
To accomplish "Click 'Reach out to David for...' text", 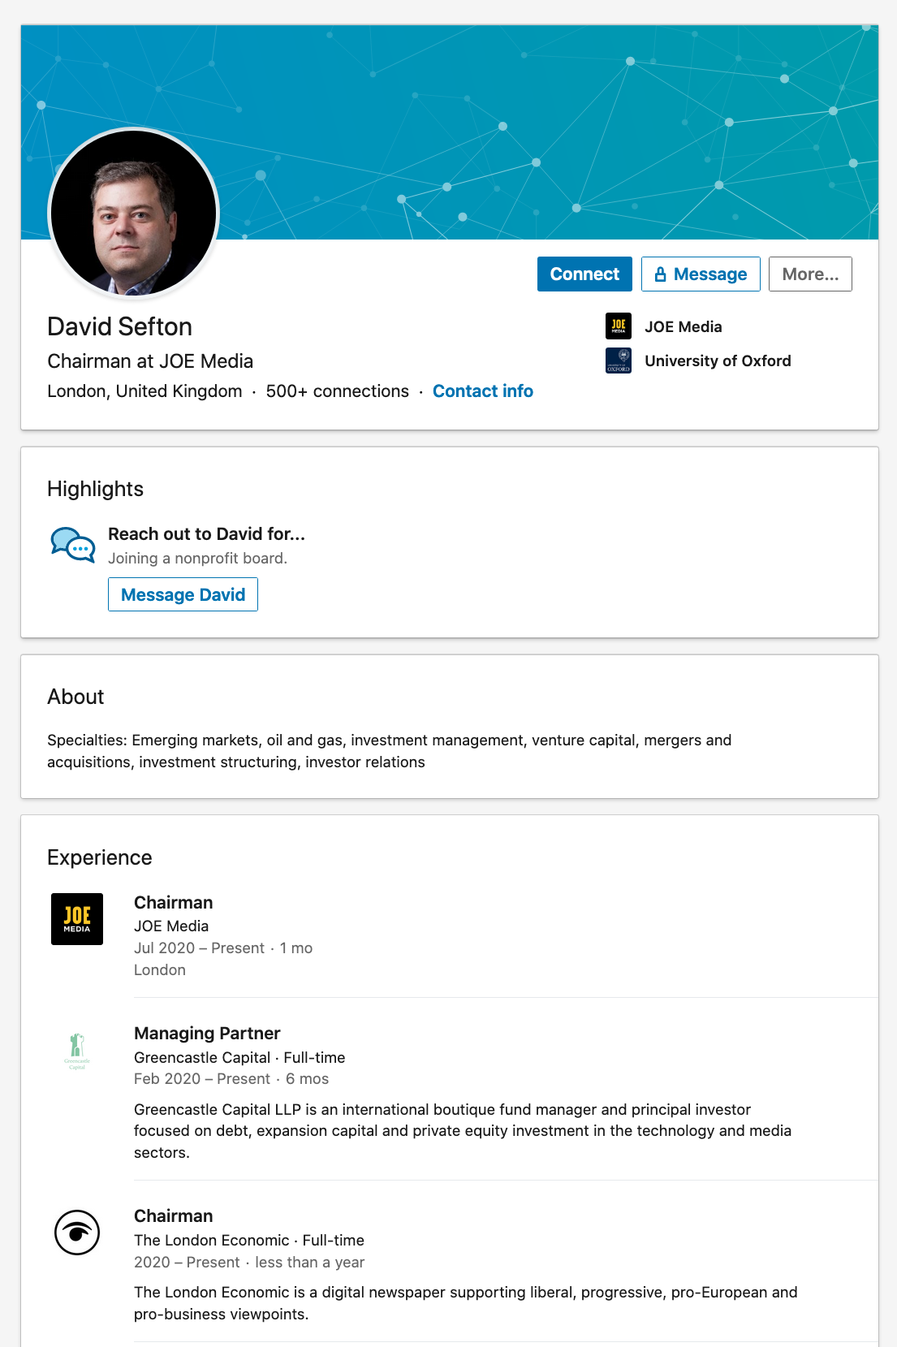I will click(x=206, y=534).
